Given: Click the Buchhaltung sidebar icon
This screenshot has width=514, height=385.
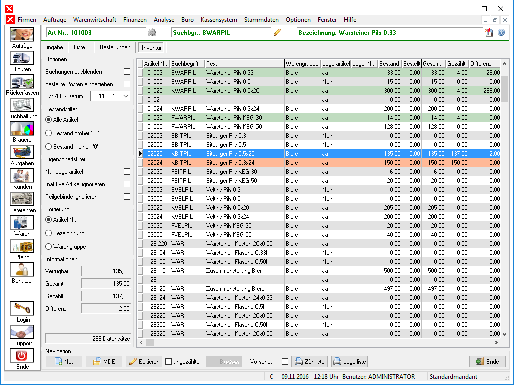Looking at the screenshot, I should (x=22, y=105).
